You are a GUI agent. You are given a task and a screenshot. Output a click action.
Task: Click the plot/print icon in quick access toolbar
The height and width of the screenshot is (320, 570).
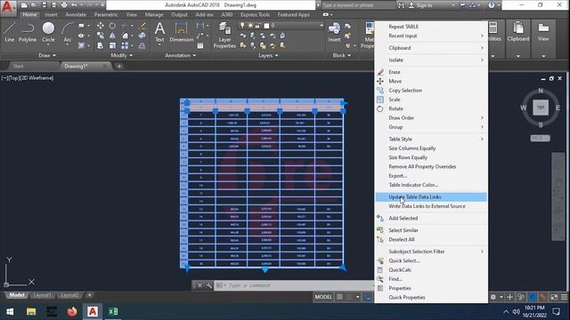[64, 5]
